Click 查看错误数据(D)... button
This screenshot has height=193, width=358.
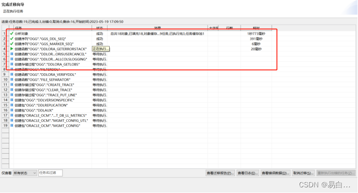[276, 173]
